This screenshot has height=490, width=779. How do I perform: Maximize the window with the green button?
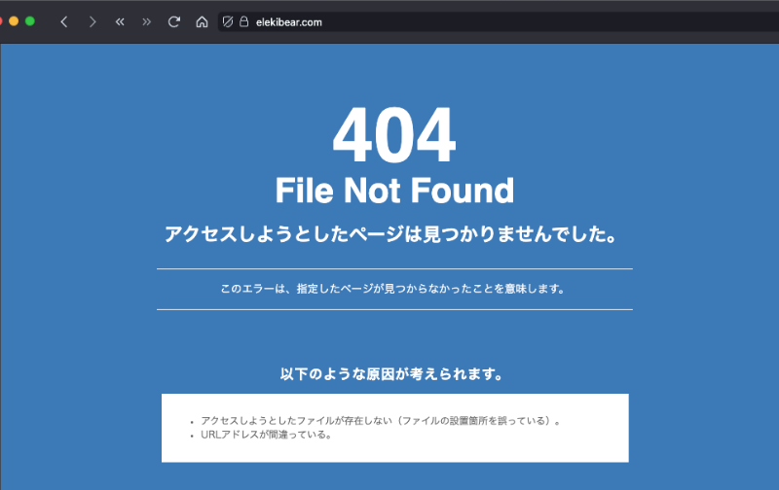pyautogui.click(x=30, y=21)
